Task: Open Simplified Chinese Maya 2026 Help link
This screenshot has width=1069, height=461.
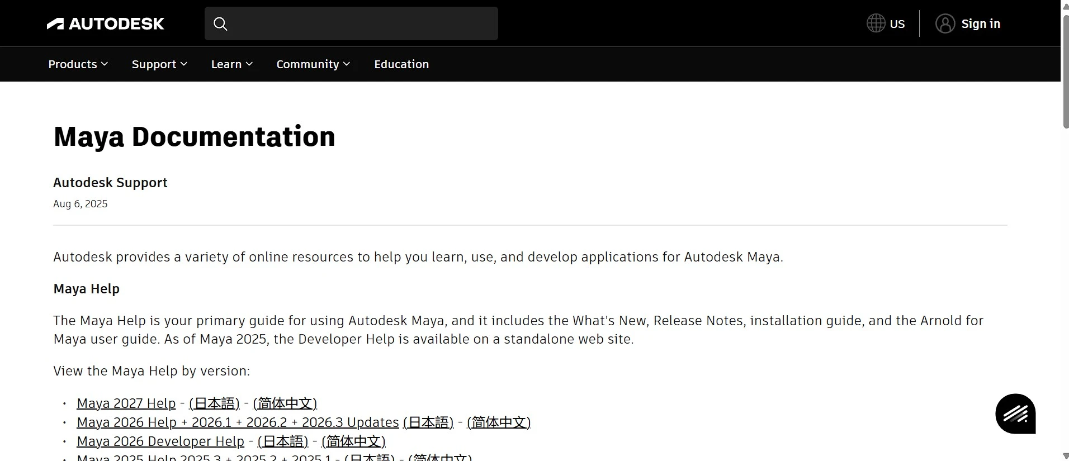Action: (499, 422)
